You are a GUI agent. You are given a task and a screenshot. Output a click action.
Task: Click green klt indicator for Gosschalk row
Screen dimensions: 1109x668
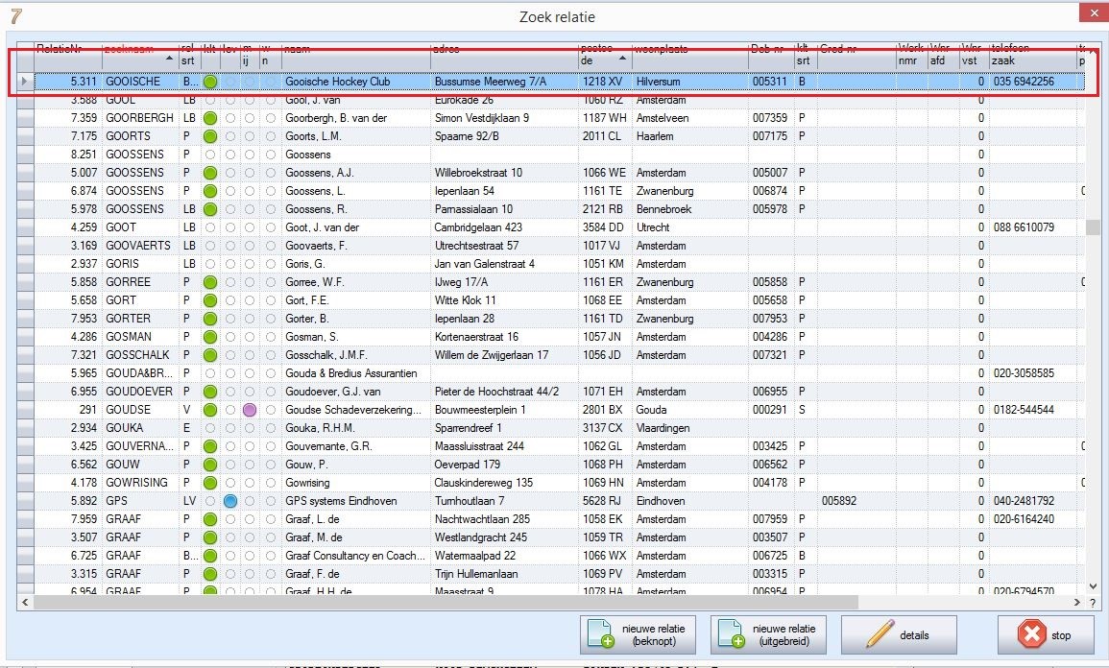pyautogui.click(x=210, y=355)
